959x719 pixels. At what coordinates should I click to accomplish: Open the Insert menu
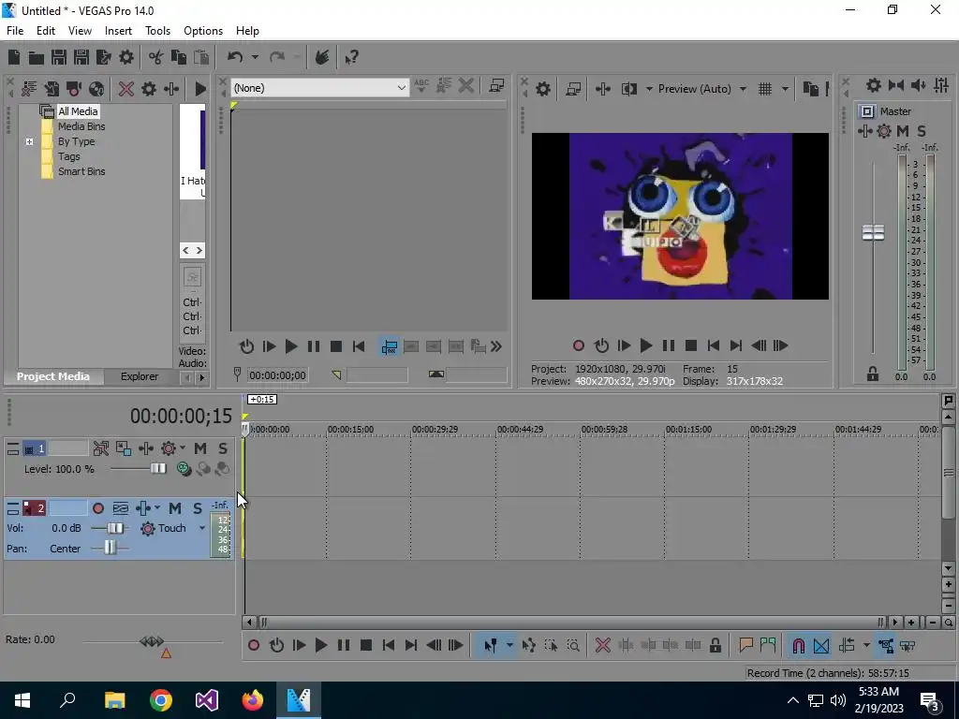point(118,31)
